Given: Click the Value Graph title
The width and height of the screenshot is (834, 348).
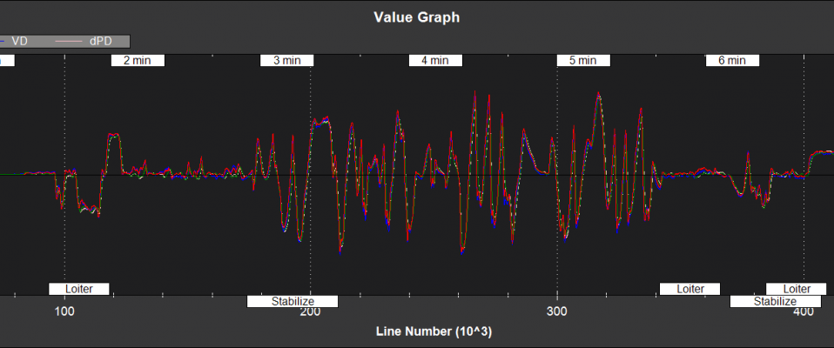Looking at the screenshot, I should pyautogui.click(x=417, y=17).
